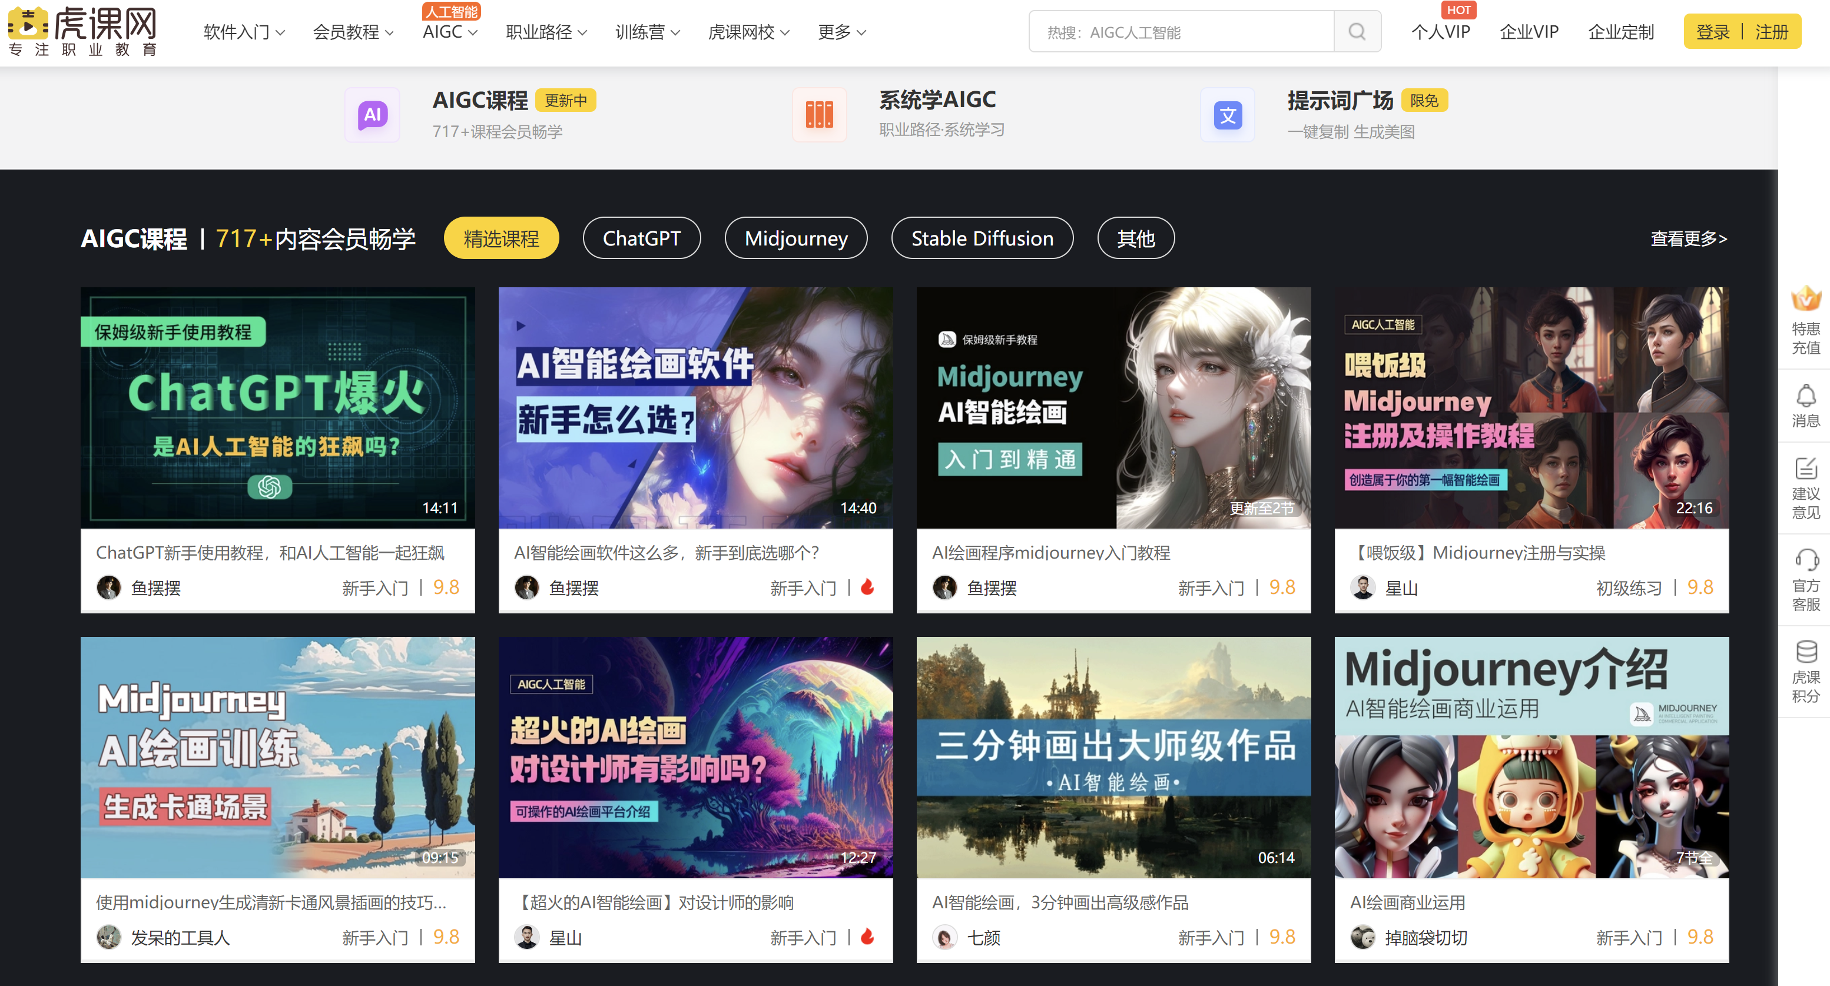Select the 精选课程 filter tab
Image resolution: width=1830 pixels, height=986 pixels.
click(x=501, y=238)
